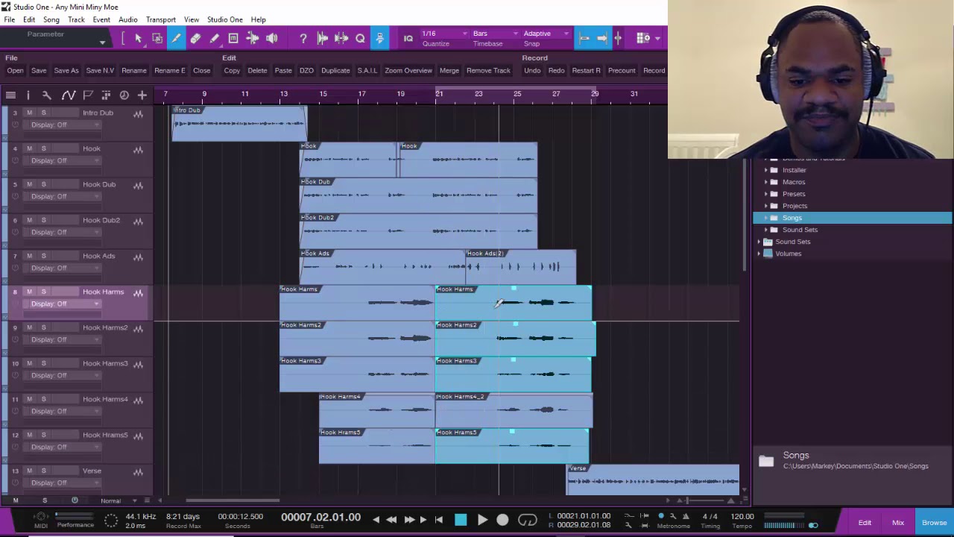The width and height of the screenshot is (954, 537).
Task: Expand the Sound Sets tree node
Action: [x=759, y=242]
